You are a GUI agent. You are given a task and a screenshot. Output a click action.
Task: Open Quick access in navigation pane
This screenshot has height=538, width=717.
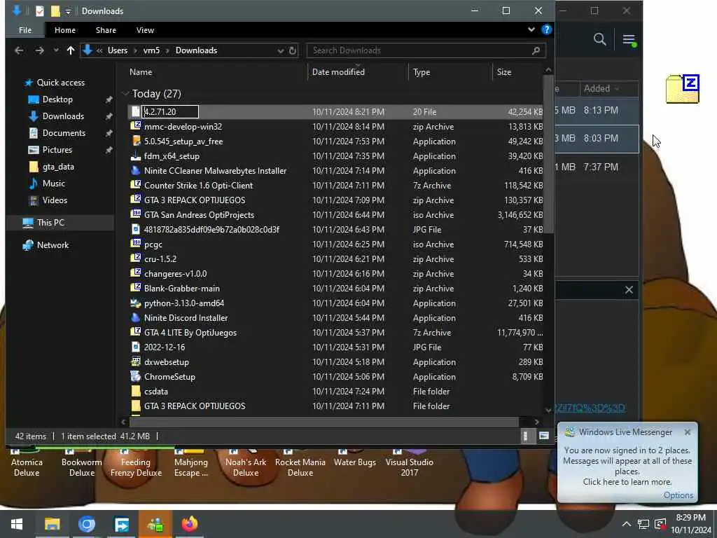(60, 83)
